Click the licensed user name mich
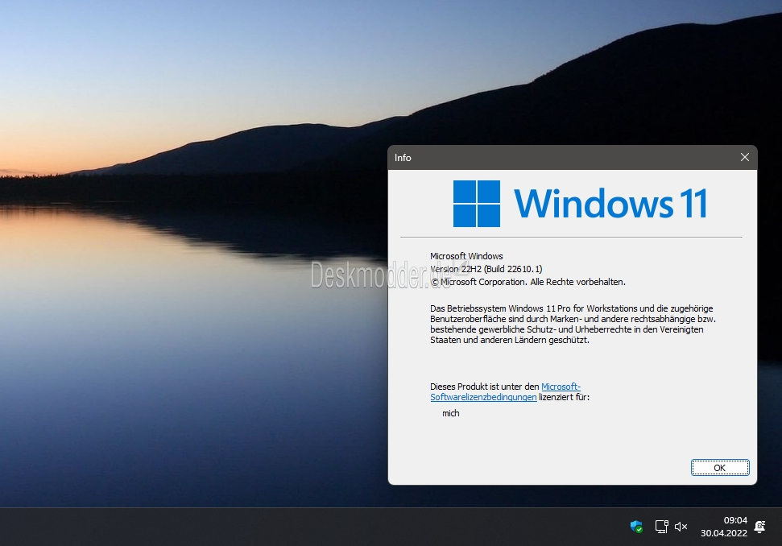Image resolution: width=782 pixels, height=546 pixels. point(450,413)
